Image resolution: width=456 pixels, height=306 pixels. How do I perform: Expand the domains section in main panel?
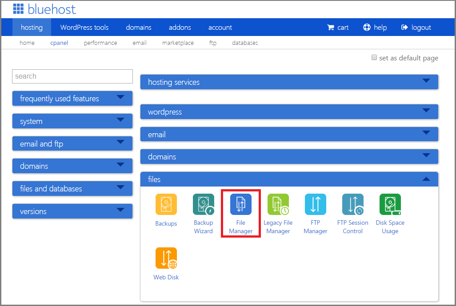[289, 157]
